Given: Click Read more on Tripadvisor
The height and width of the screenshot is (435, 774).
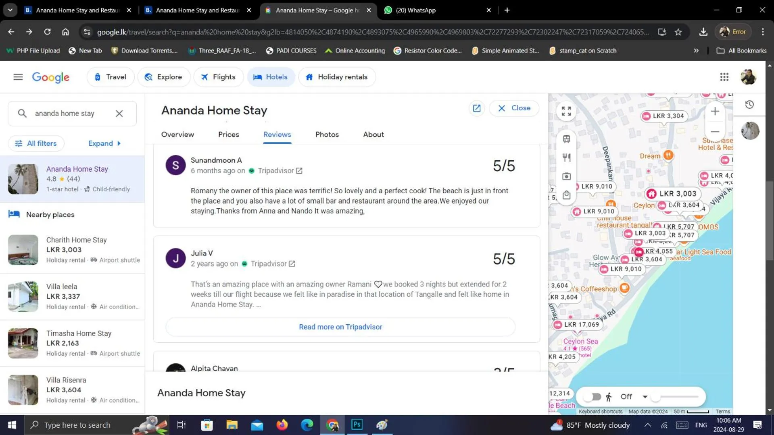Looking at the screenshot, I should (x=340, y=327).
